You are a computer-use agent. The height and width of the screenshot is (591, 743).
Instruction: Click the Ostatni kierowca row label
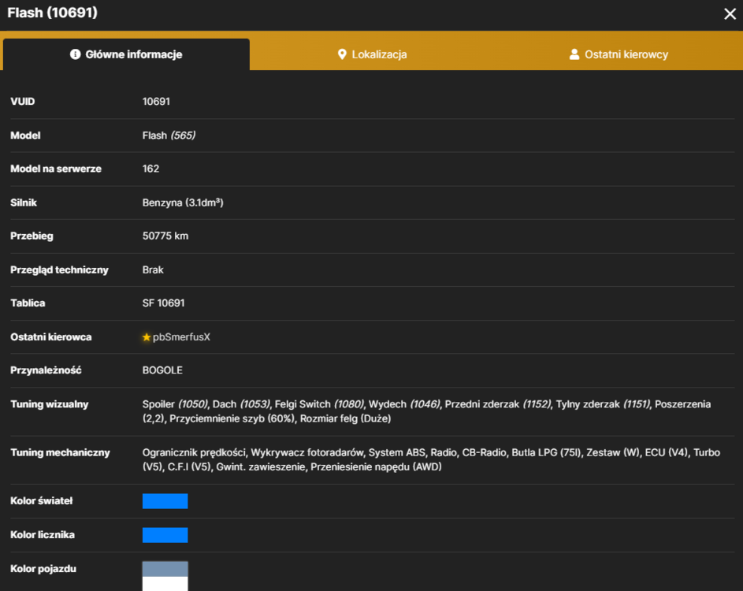coord(50,337)
